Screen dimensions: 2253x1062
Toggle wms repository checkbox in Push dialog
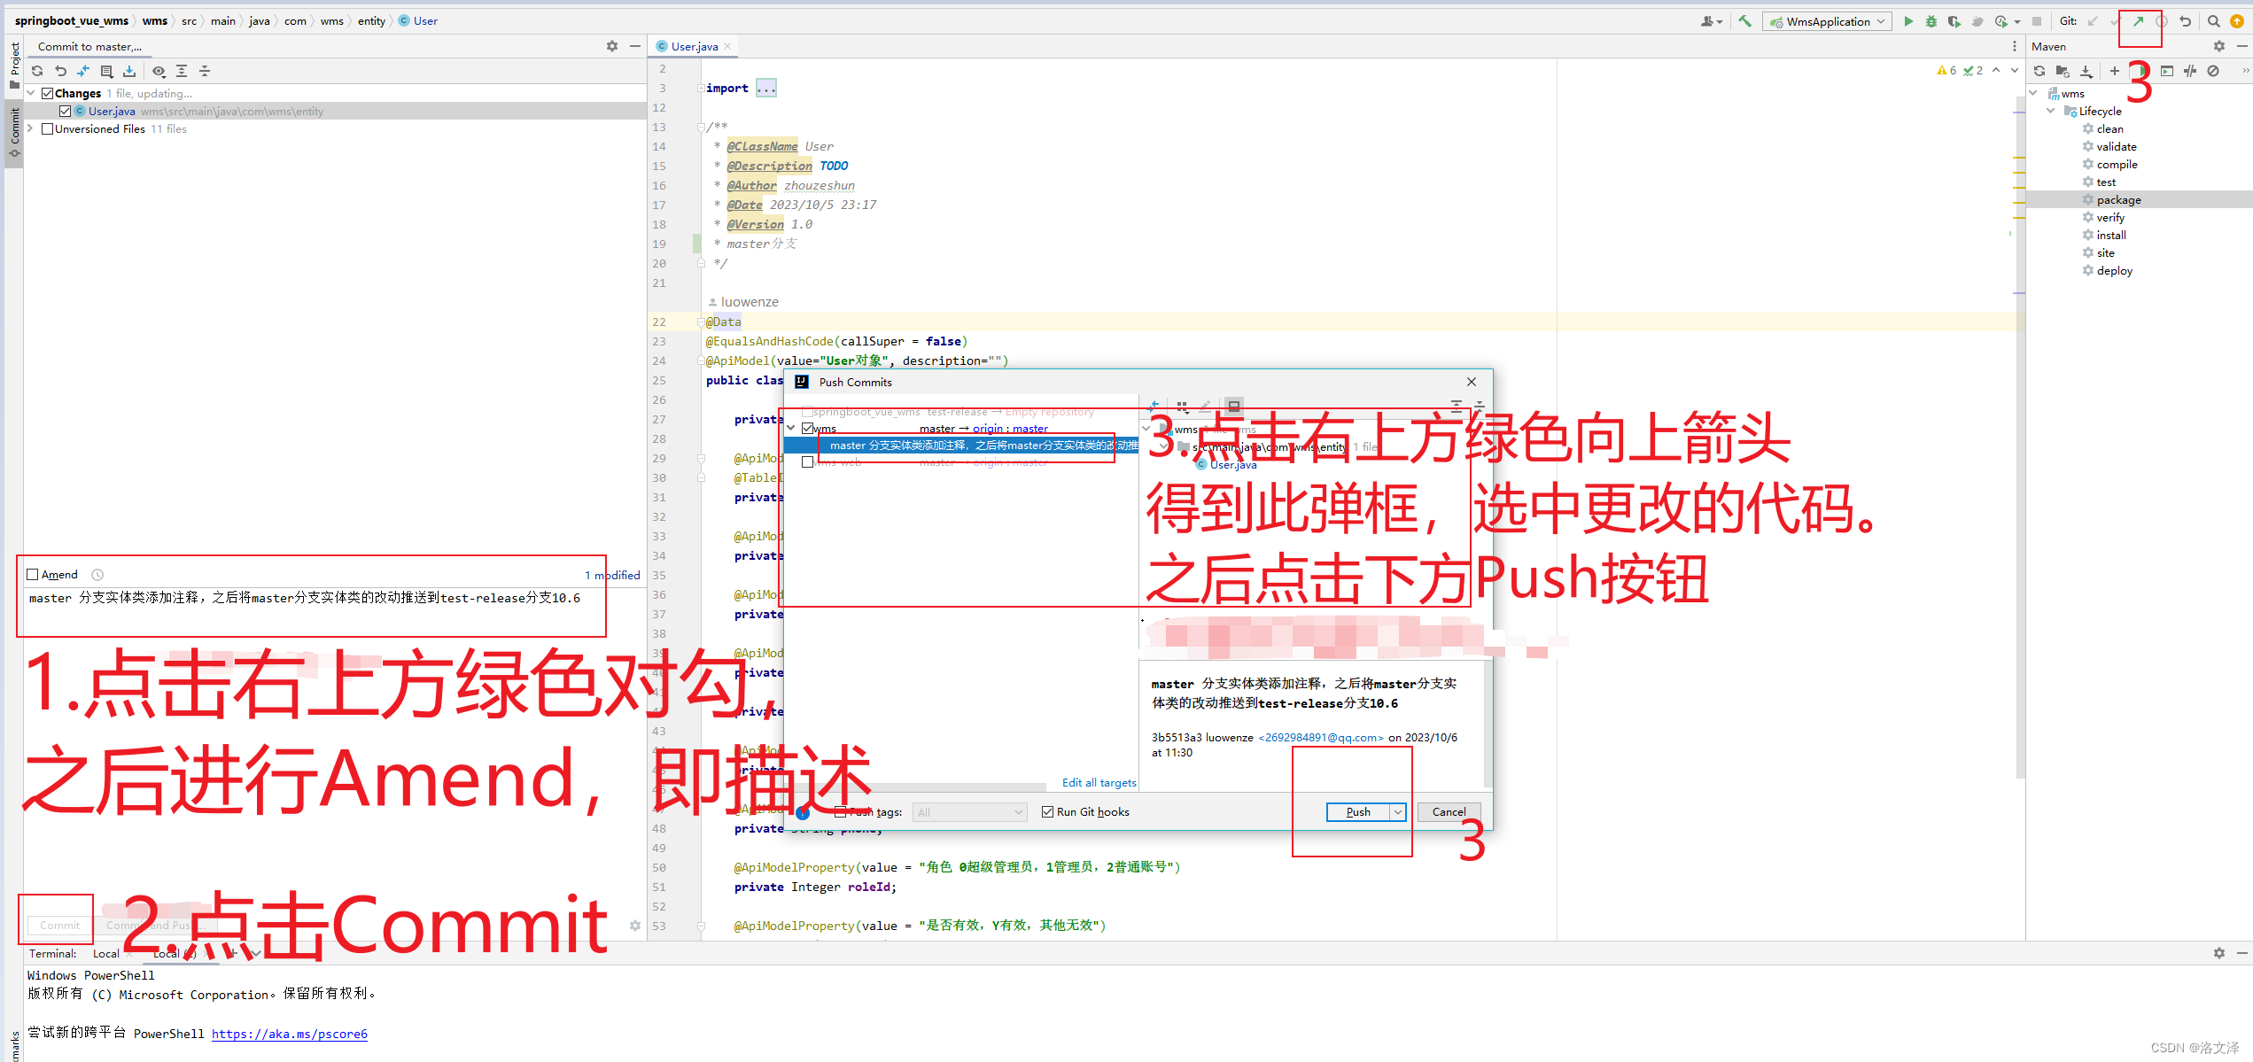click(807, 428)
